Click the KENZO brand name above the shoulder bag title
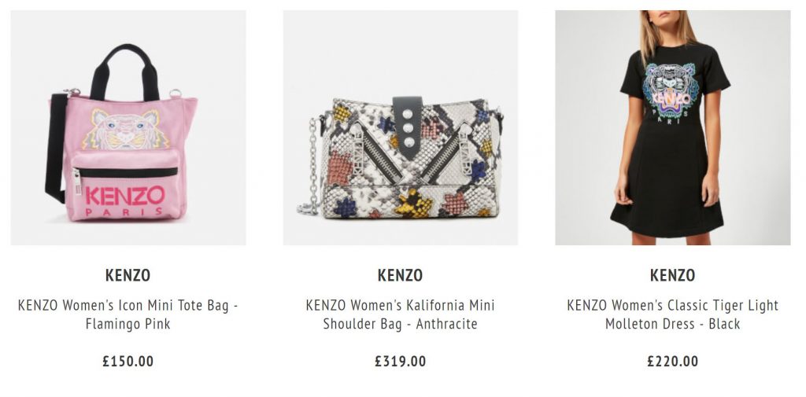Image resolution: width=806 pixels, height=397 pixels. [401, 275]
